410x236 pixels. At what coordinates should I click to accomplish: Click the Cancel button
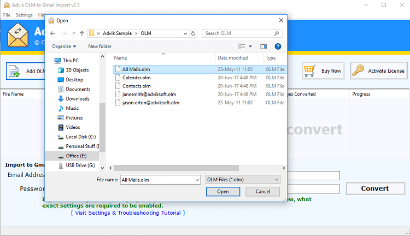(x=262, y=192)
